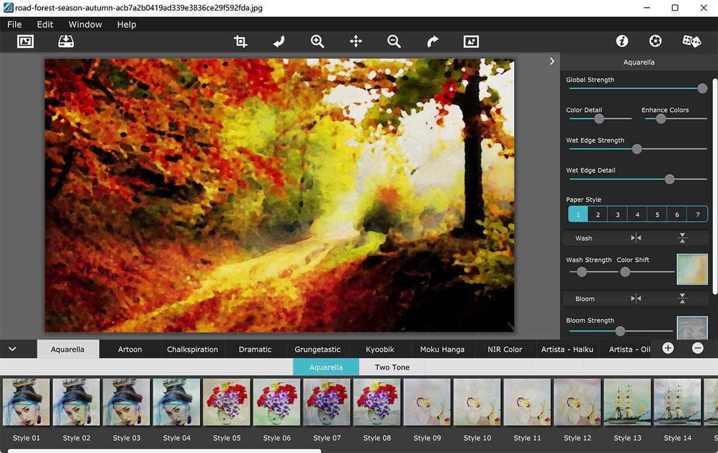Image resolution: width=718 pixels, height=453 pixels.
Task: Open the Info panel via the i icon
Action: pos(622,41)
